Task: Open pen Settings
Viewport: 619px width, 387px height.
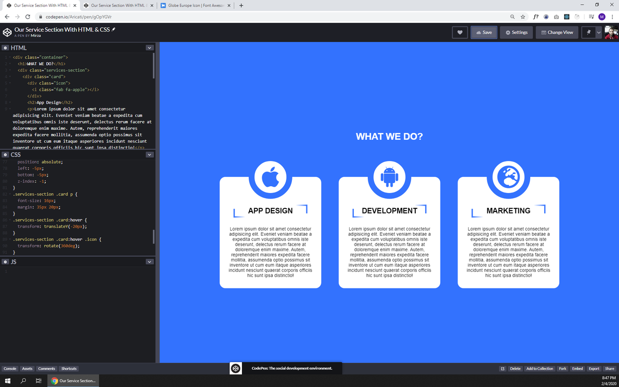Action: click(517, 33)
